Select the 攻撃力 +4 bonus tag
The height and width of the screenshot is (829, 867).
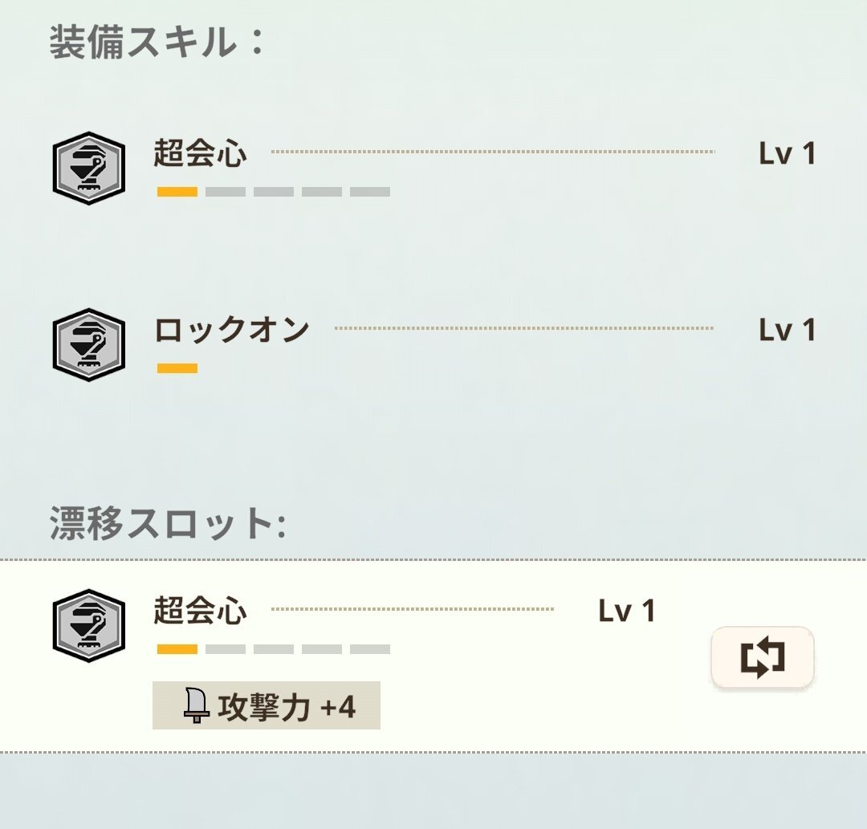[x=267, y=705]
